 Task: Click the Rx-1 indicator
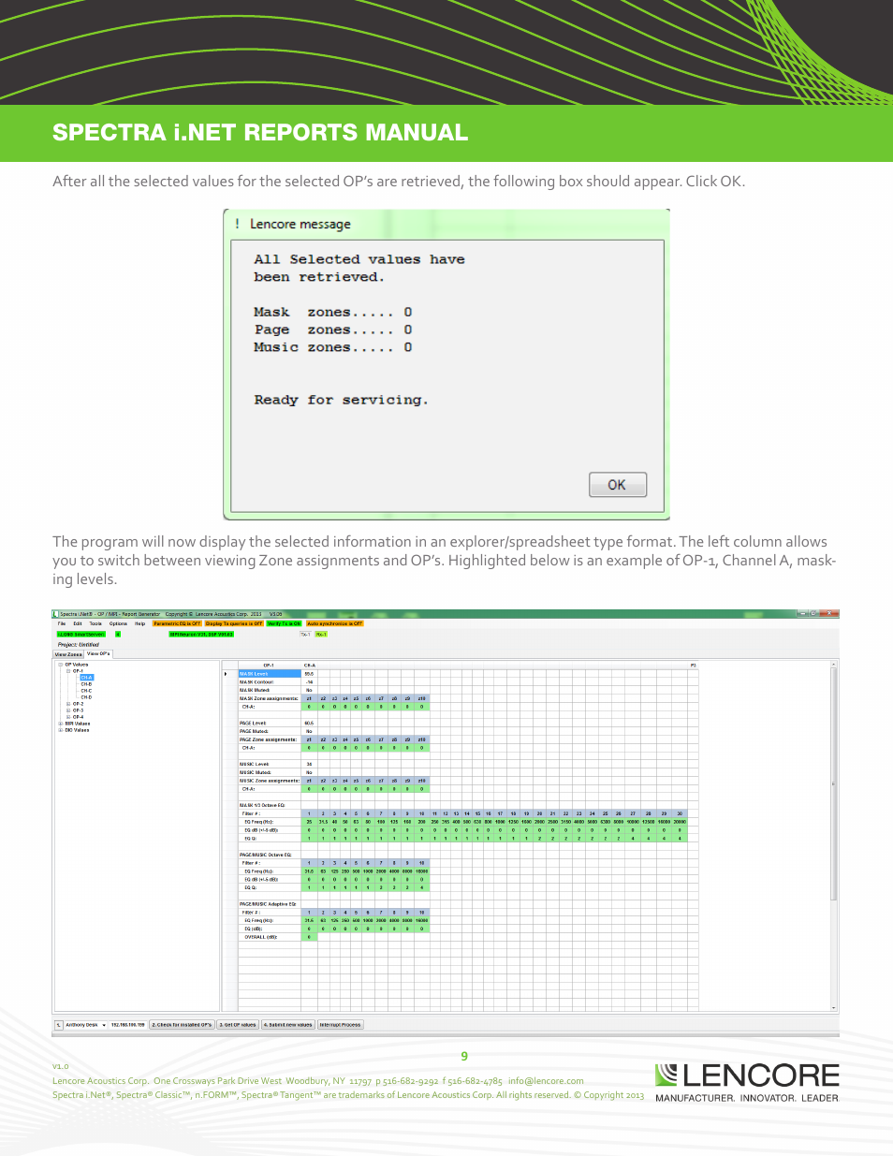tap(321, 634)
